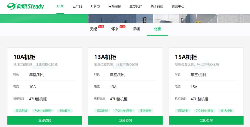Click 年签/月付 in the 10A机柜 card

click(x=37, y=75)
